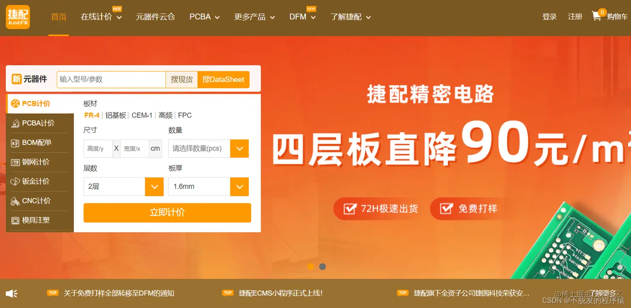The height and width of the screenshot is (308, 631).
Task: Expand the 了解捷配 menu chevron
Action: coord(368,18)
